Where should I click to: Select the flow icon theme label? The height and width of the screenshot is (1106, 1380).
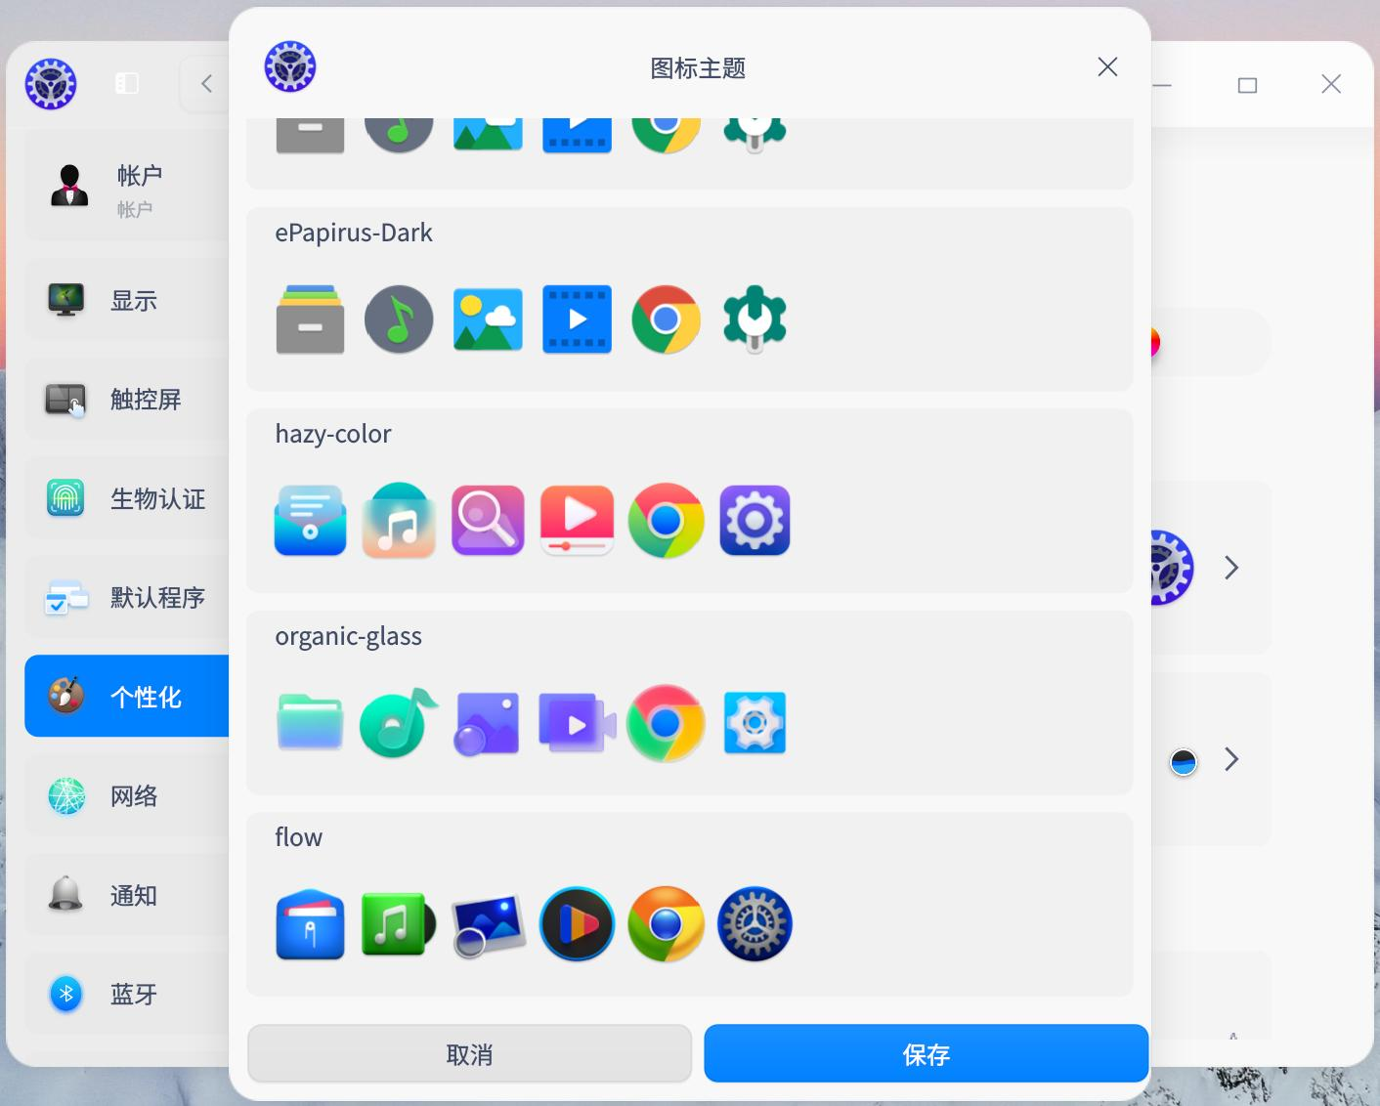(x=298, y=837)
